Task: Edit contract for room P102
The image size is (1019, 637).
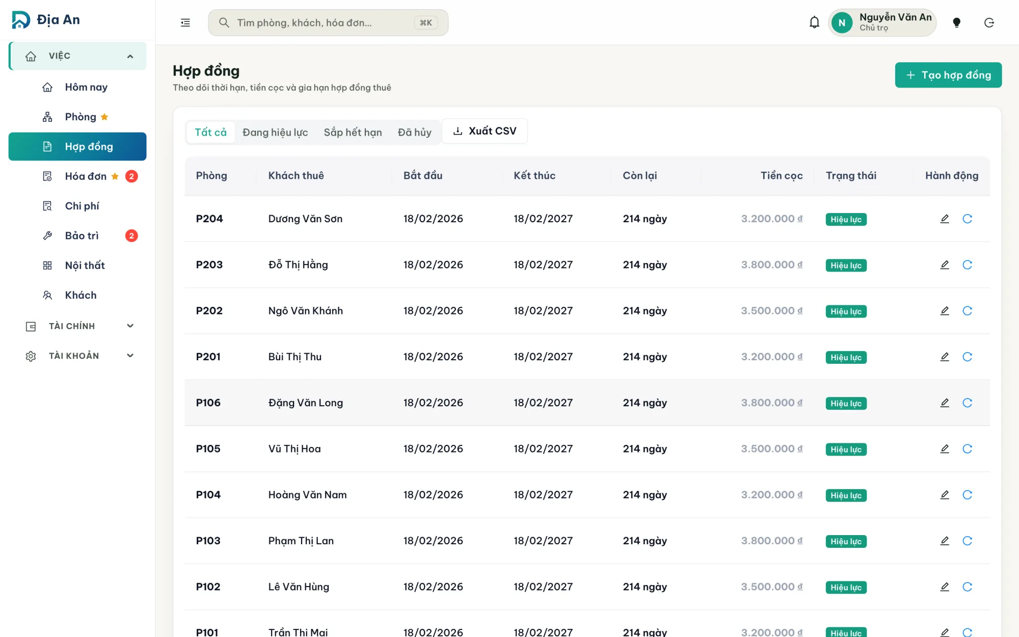Action: point(945,587)
